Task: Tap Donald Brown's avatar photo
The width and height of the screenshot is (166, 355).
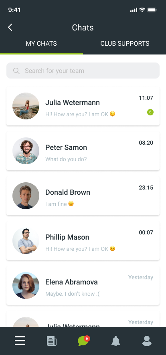Action: tap(26, 196)
